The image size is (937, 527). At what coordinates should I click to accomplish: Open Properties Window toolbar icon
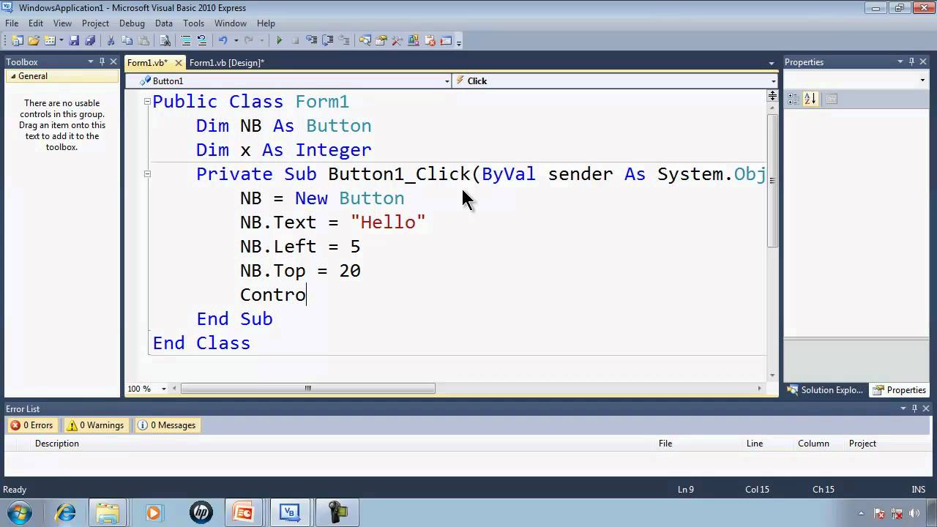[381, 41]
